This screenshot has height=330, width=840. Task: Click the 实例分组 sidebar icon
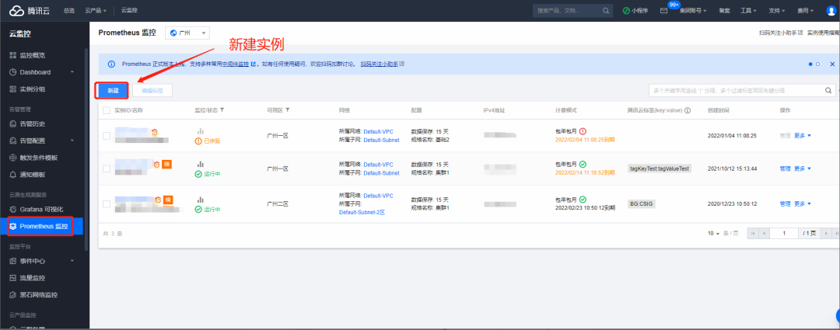(x=13, y=89)
